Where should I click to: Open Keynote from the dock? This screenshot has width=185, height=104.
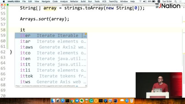(x=86, y=101)
